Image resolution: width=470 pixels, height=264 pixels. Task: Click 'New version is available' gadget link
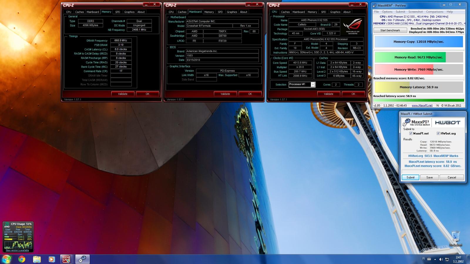[17, 250]
